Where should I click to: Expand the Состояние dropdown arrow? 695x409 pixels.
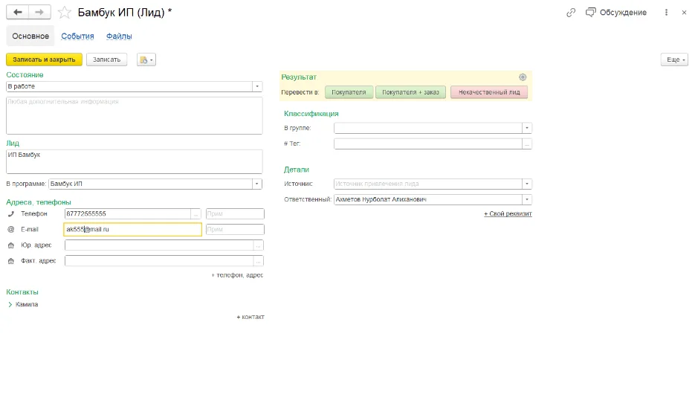click(257, 86)
